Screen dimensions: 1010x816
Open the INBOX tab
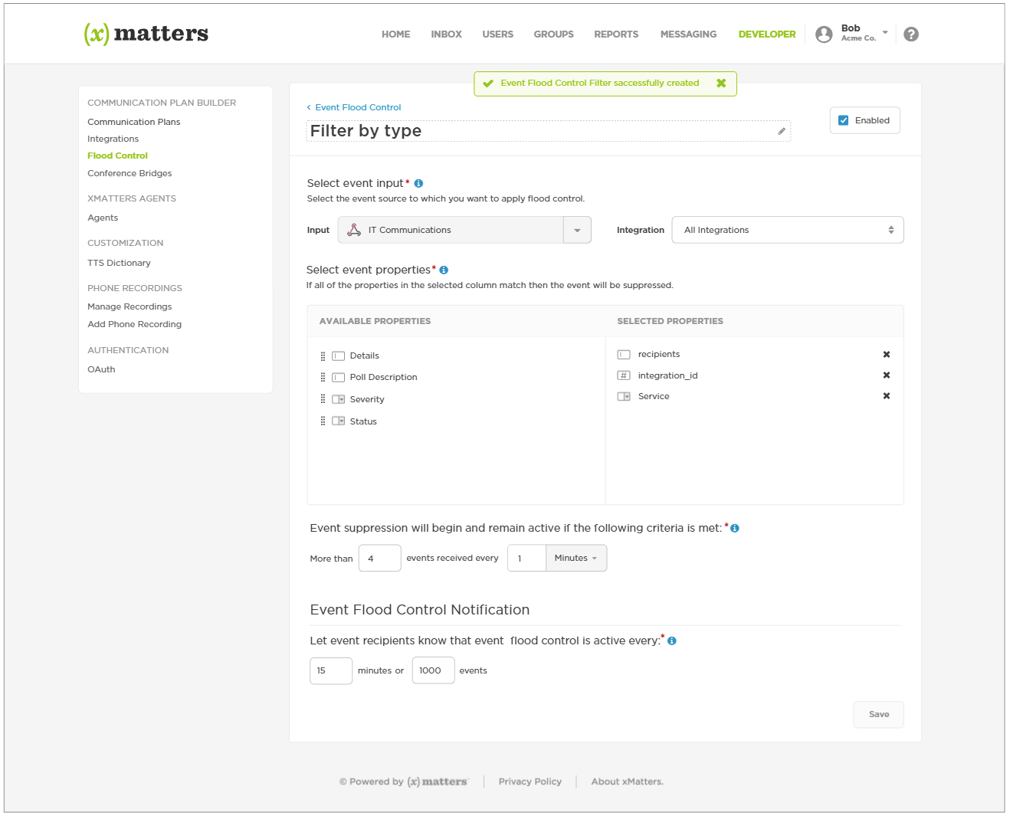coord(446,34)
